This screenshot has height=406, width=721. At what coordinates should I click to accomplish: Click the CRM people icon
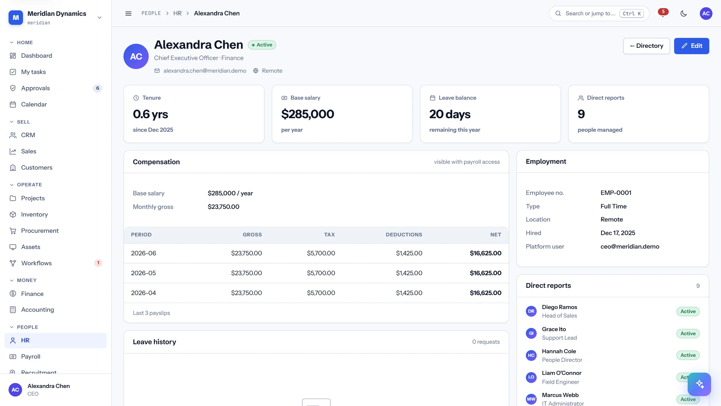point(13,135)
